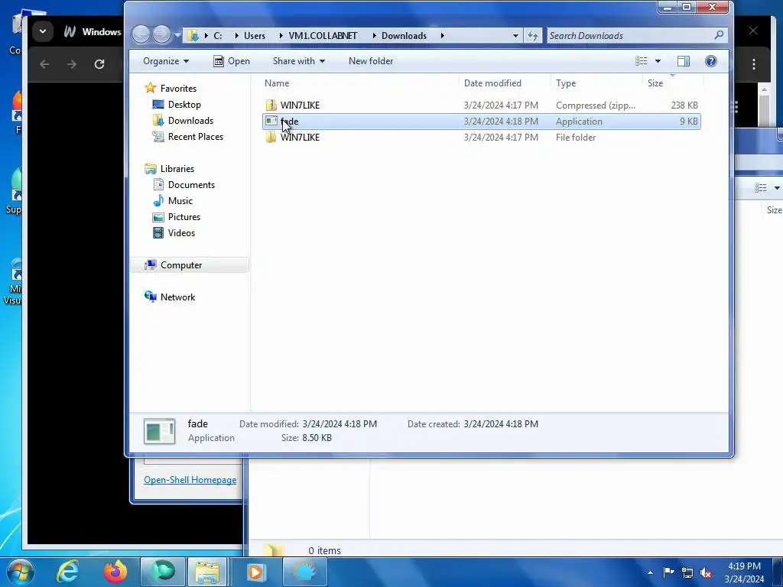The width and height of the screenshot is (783, 587).
Task: Go back with Explorer's Back arrow button
Action: [141, 34]
